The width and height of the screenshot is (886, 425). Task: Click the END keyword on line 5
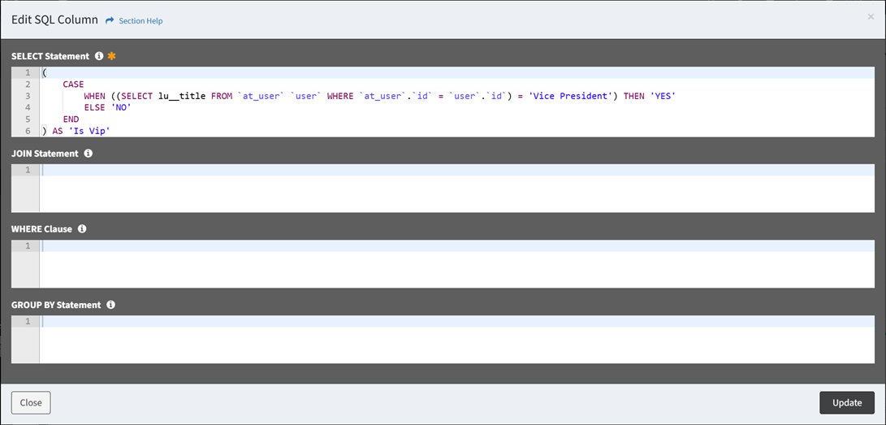71,119
